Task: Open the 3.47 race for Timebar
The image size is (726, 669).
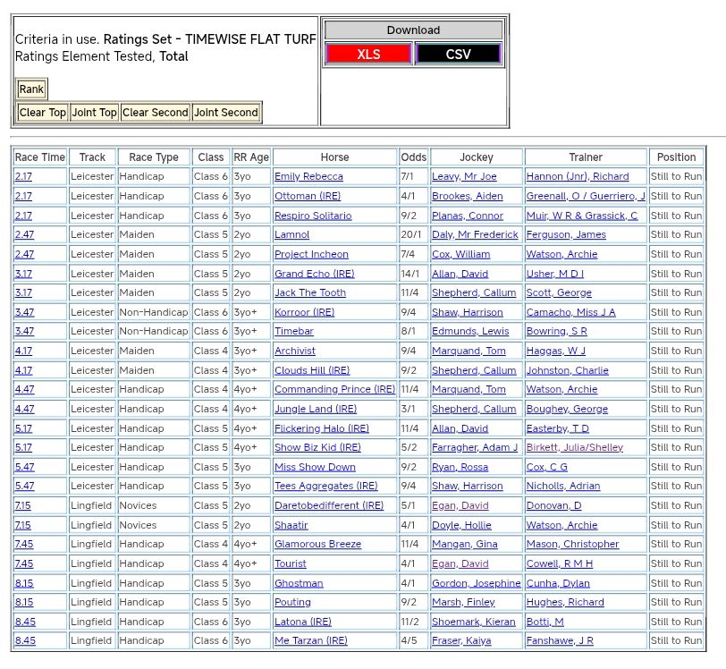Action: pos(23,332)
